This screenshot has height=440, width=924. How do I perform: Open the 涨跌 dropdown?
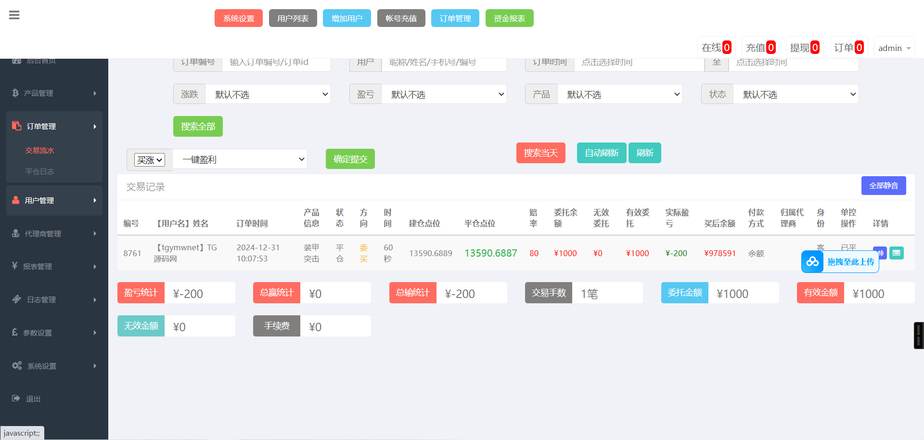pos(268,94)
